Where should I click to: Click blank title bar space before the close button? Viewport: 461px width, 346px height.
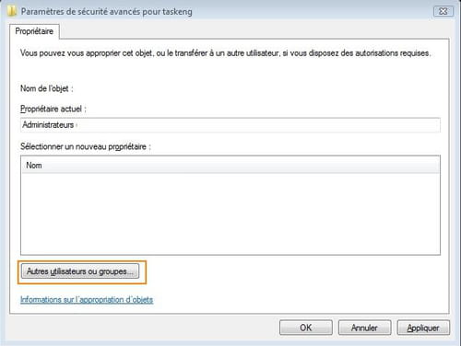click(x=307, y=12)
